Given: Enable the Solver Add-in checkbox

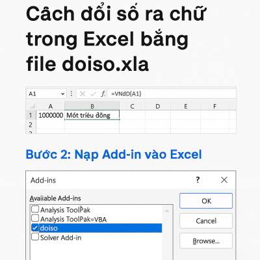Looking at the screenshot, I should coord(35,237).
